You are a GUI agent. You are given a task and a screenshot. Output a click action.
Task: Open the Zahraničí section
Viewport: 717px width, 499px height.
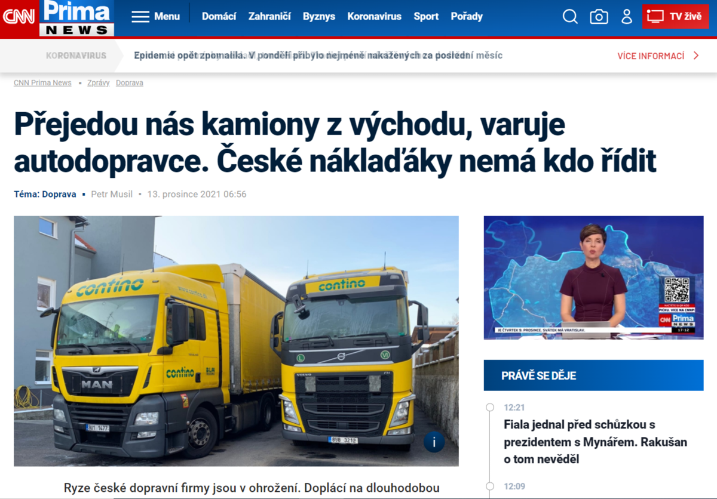click(x=269, y=17)
